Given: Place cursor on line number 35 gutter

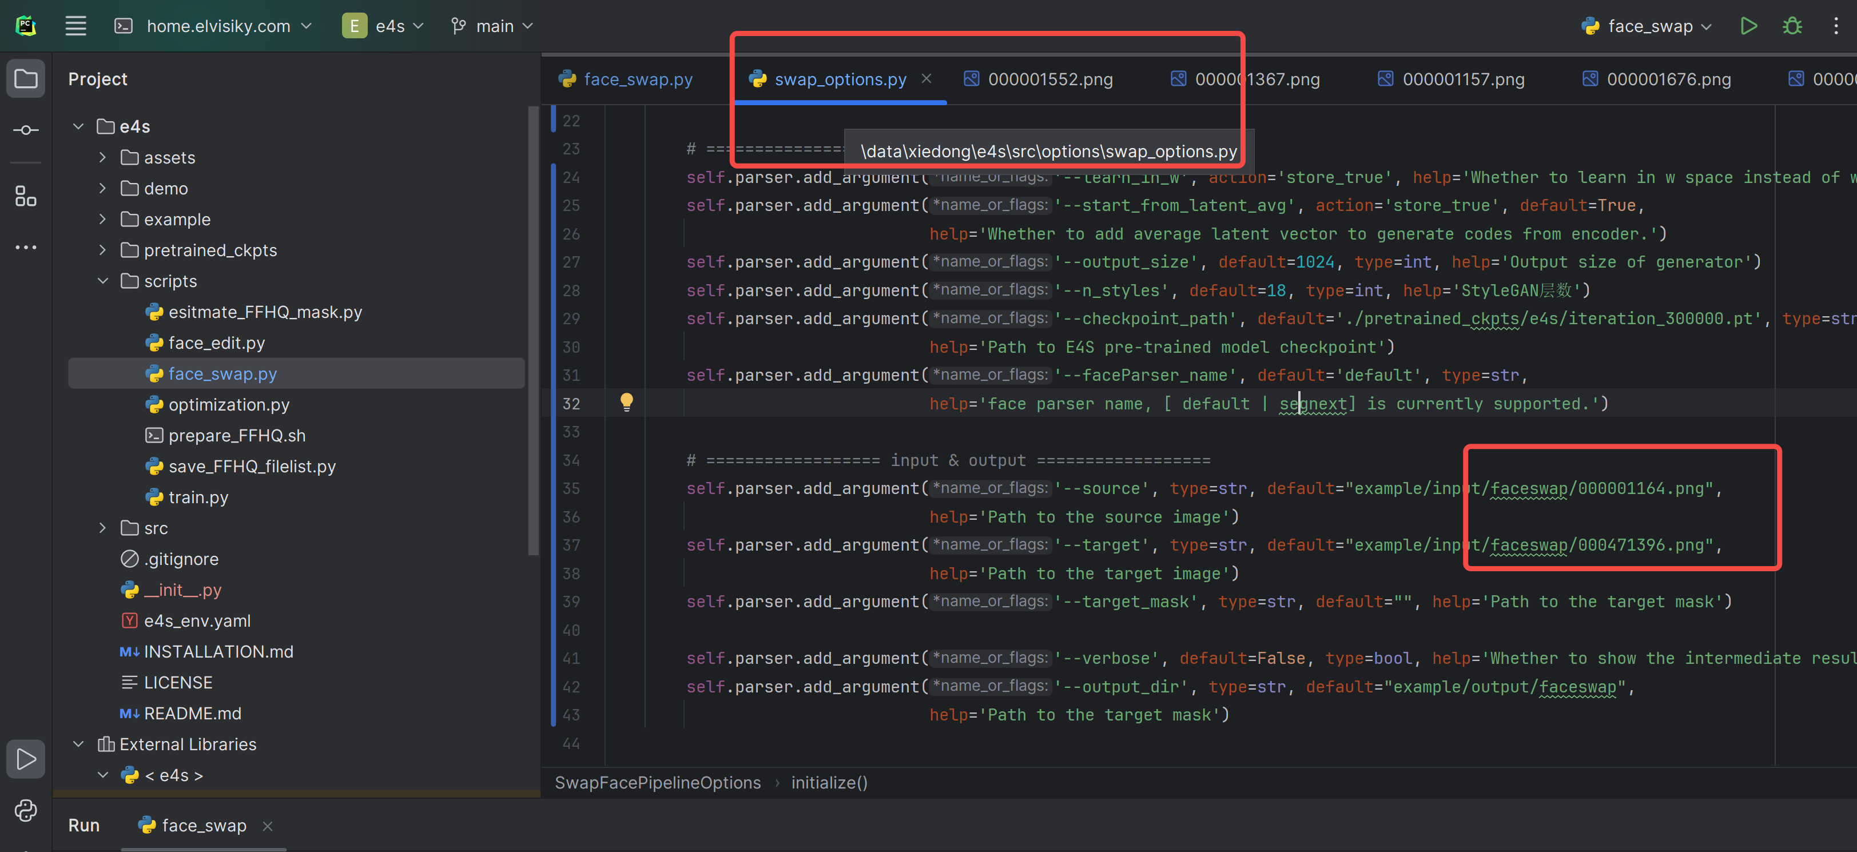Looking at the screenshot, I should 571,489.
